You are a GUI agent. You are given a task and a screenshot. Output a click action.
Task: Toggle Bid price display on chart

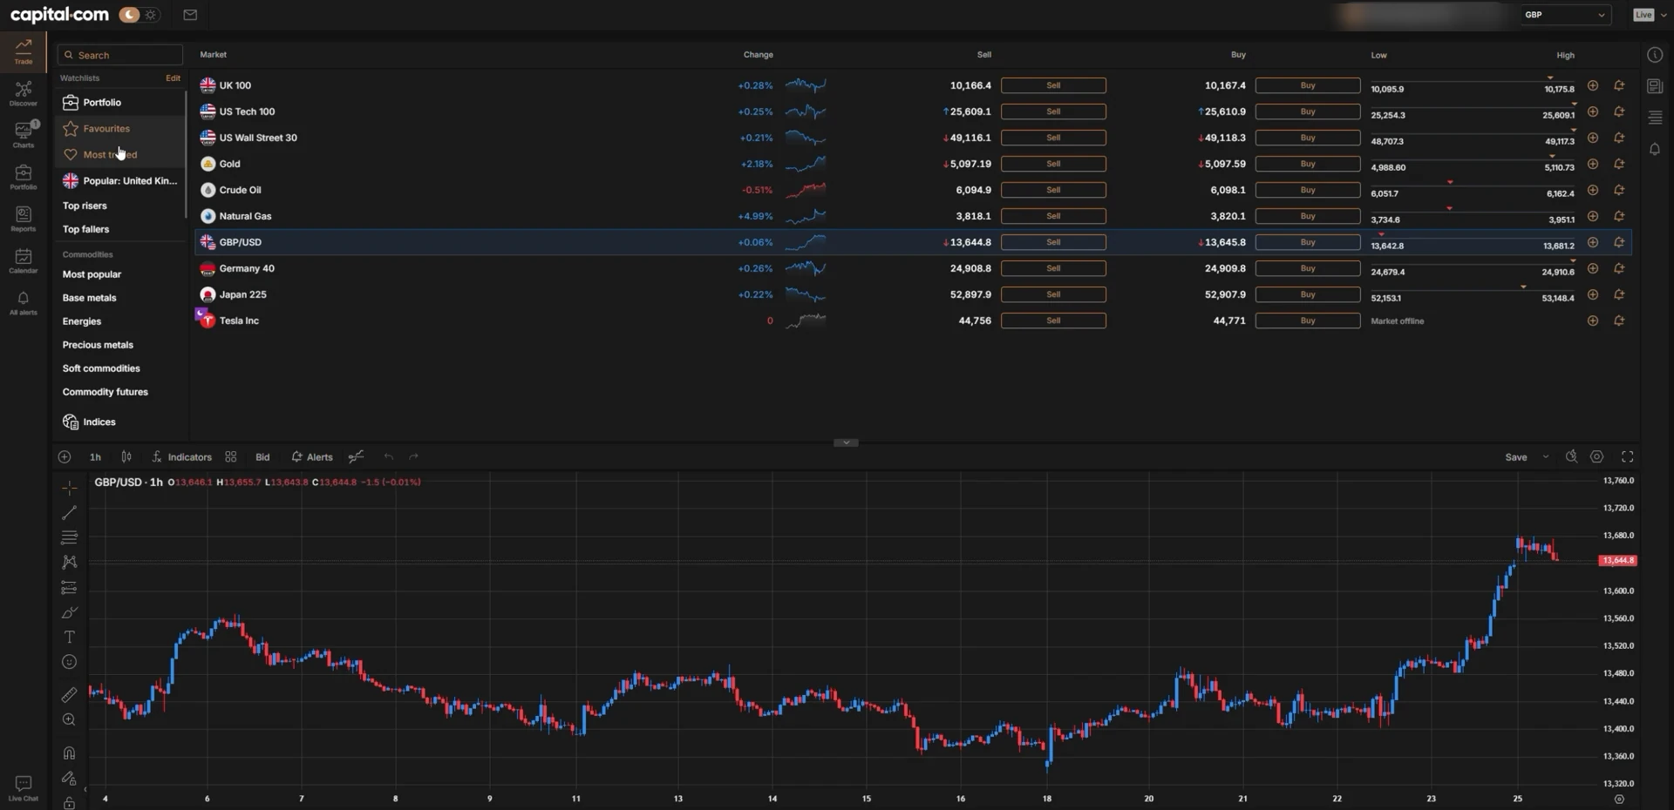(x=262, y=457)
